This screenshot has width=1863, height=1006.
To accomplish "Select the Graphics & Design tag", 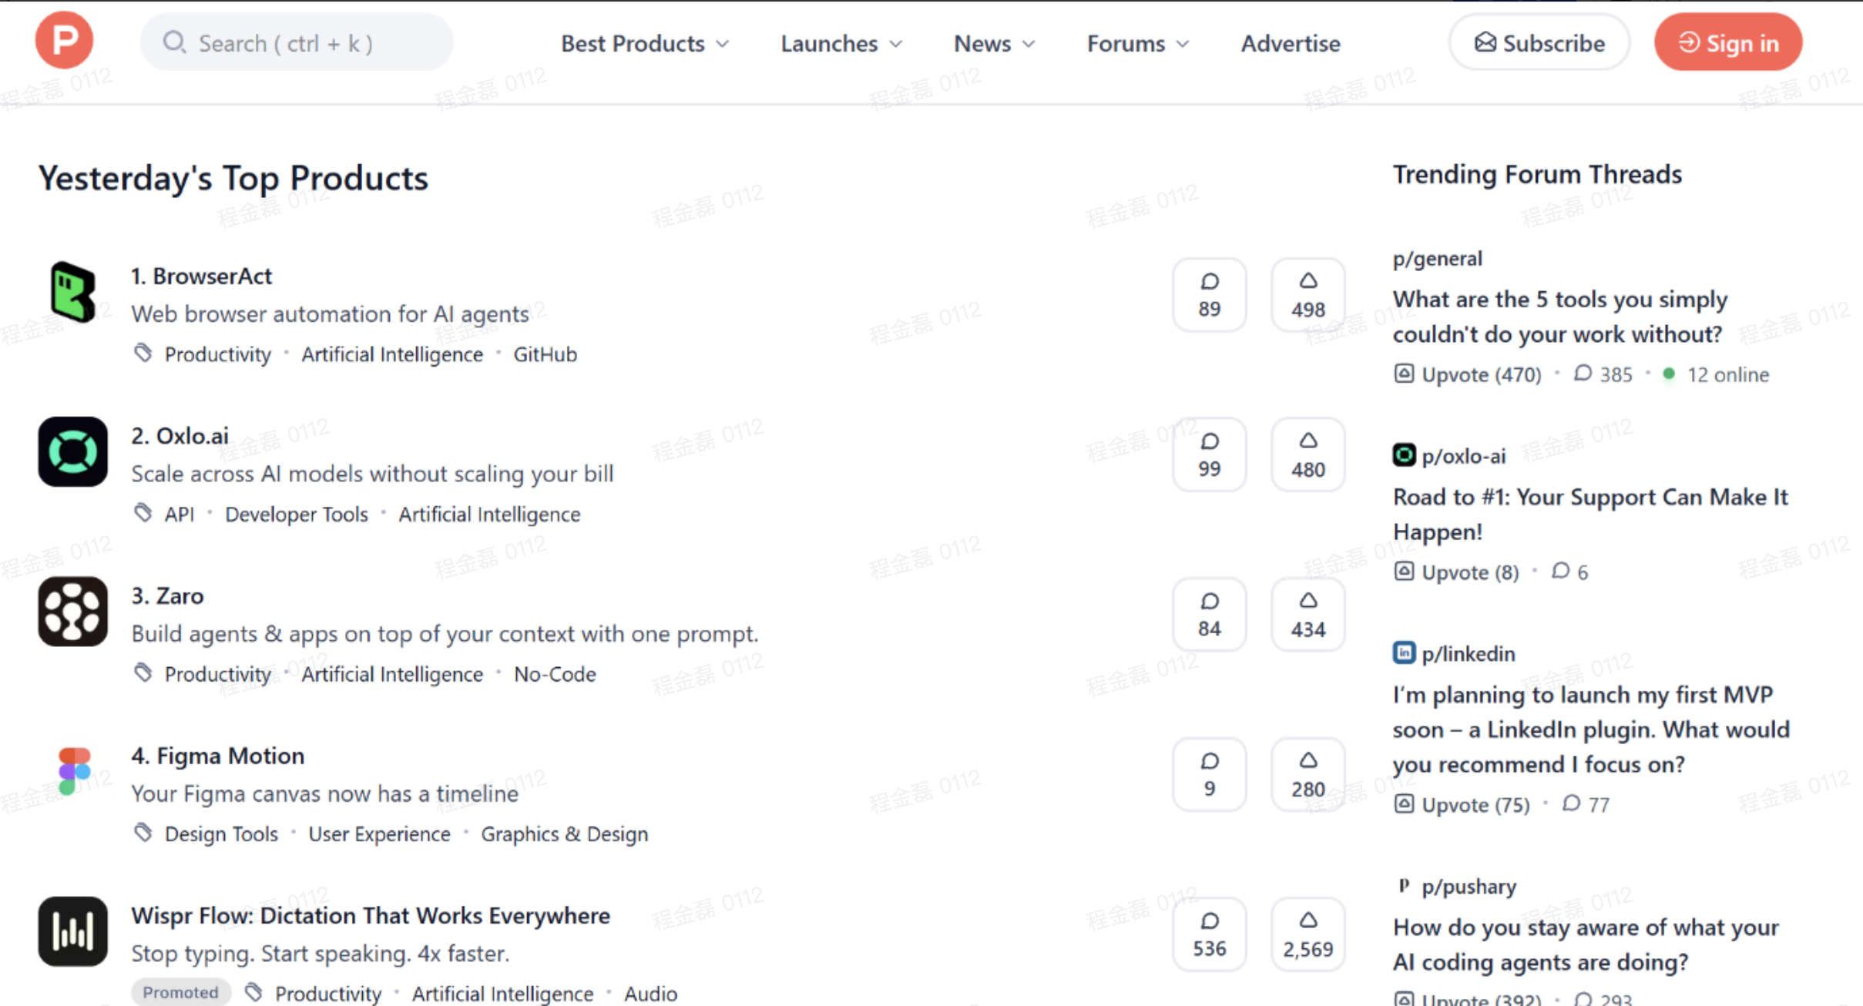I will point(565,833).
